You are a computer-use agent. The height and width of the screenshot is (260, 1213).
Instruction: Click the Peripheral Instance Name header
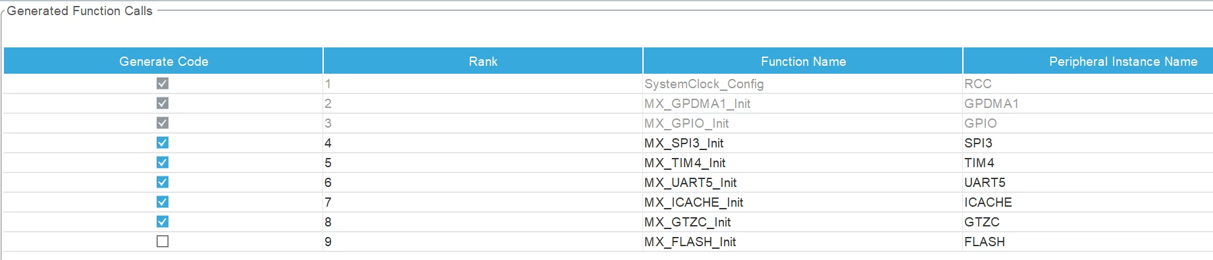pos(1088,61)
